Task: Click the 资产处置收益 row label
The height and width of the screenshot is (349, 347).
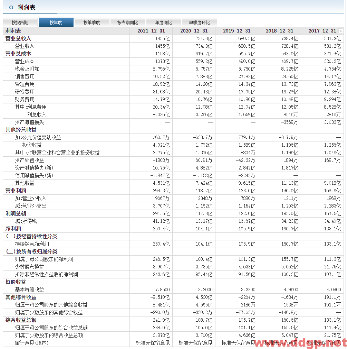Action: coord(30,160)
